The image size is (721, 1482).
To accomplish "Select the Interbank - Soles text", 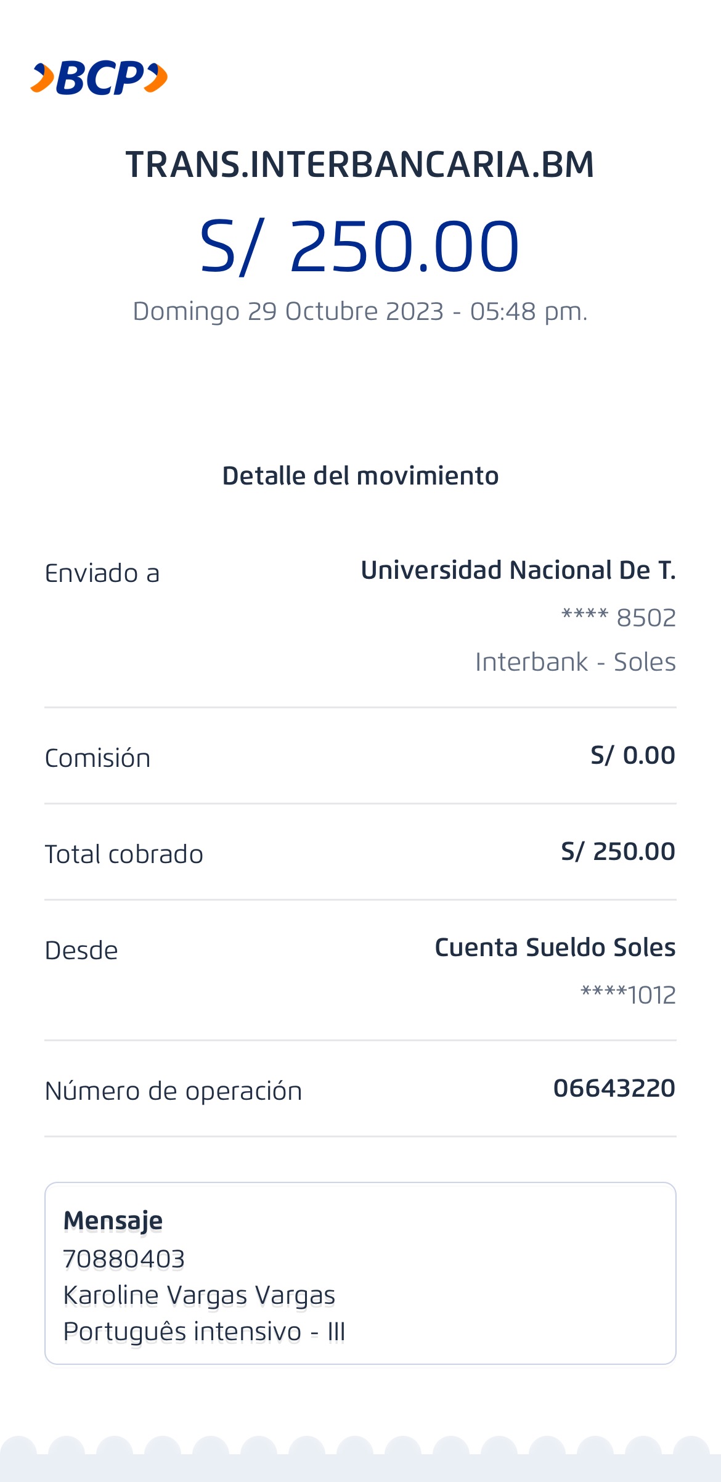I will [x=575, y=662].
